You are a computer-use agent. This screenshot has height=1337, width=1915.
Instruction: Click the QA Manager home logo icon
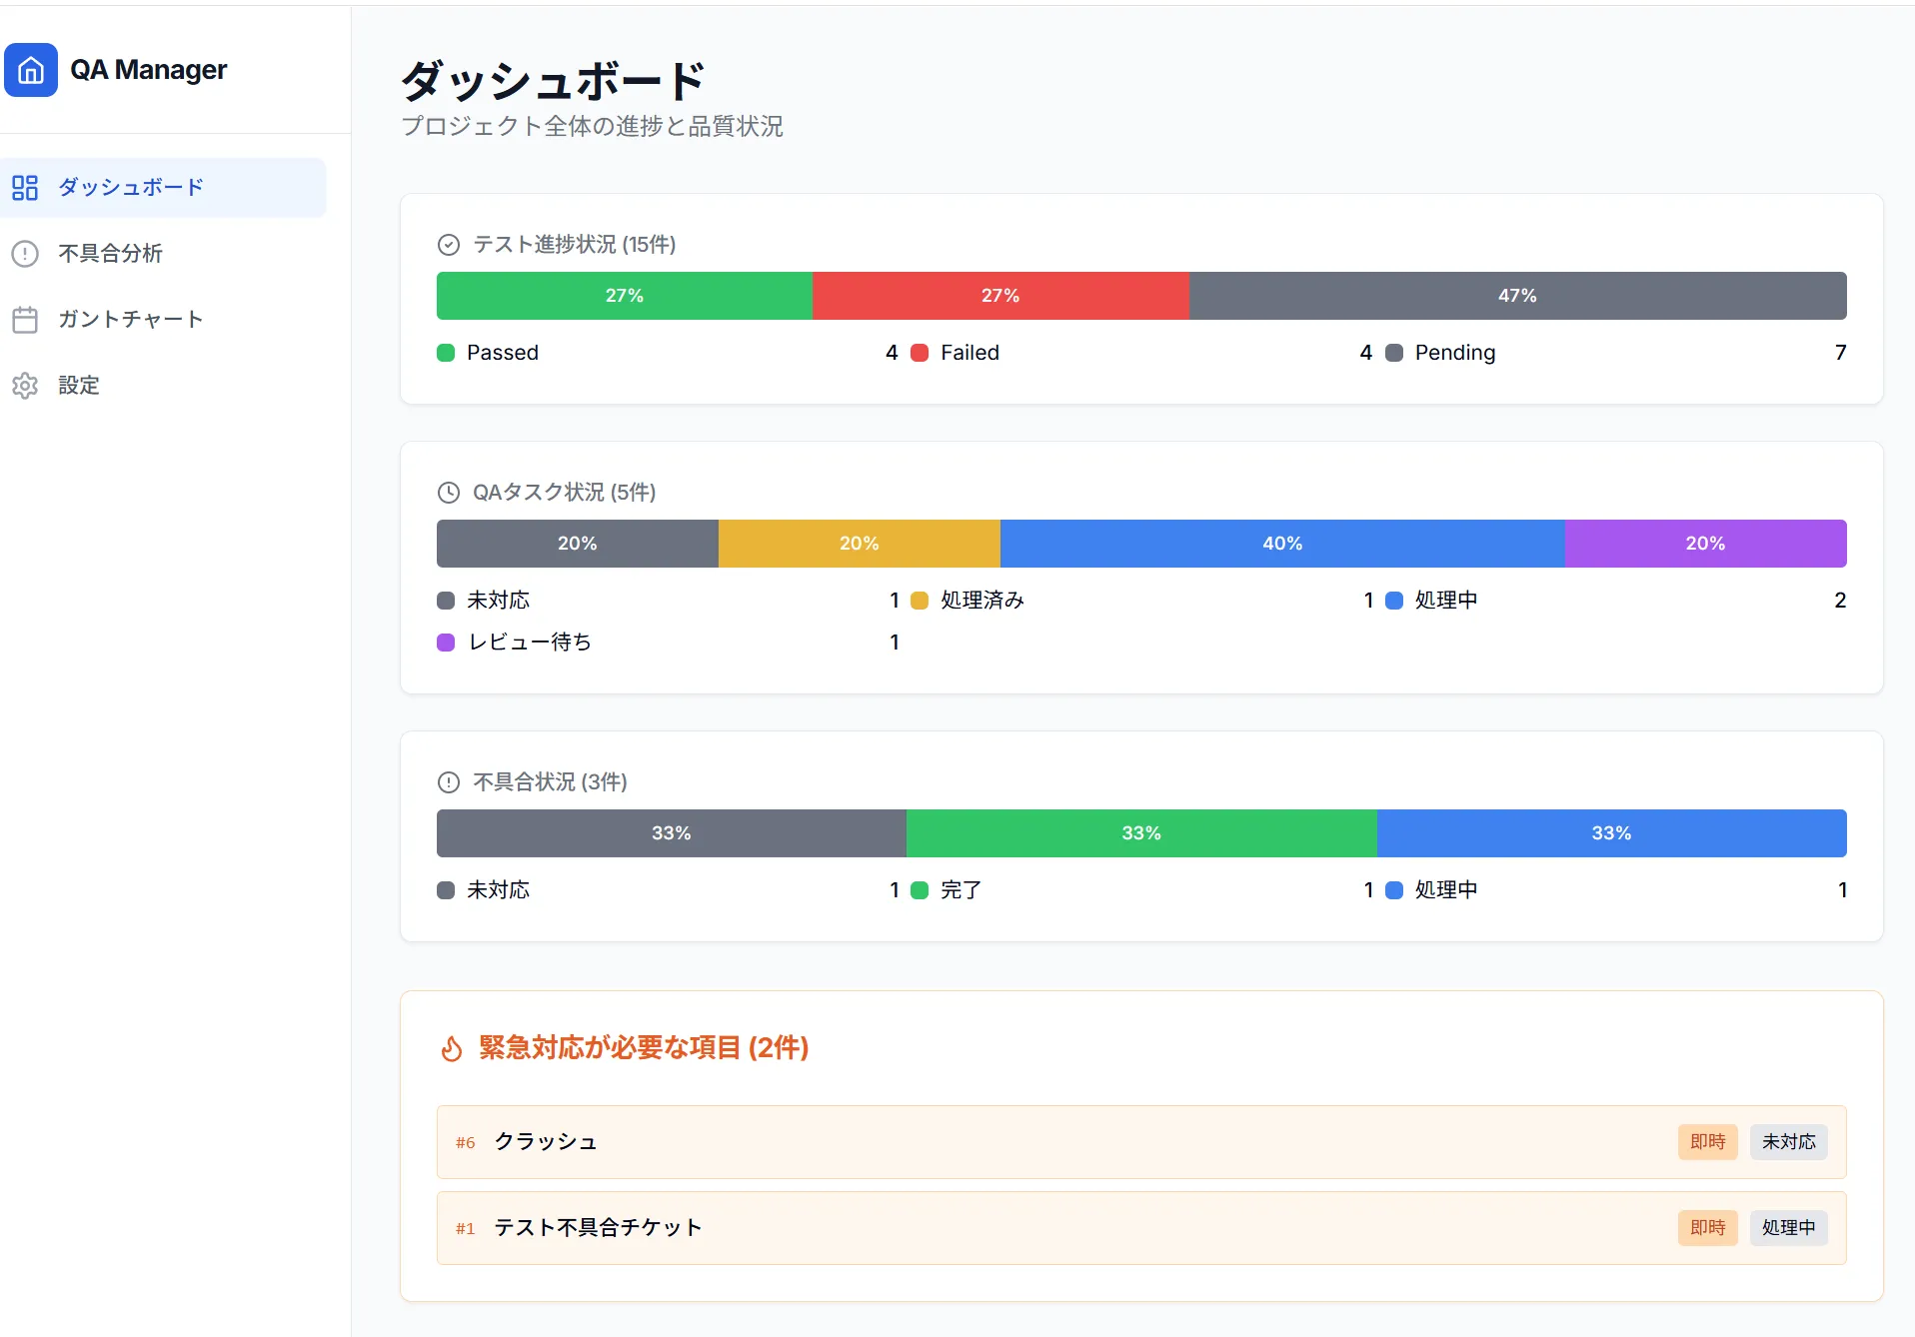pyautogui.click(x=31, y=70)
